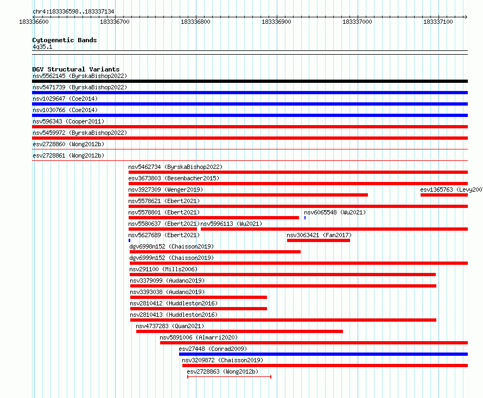Click the nsv1030766 (Coe2014) label

(x=65, y=110)
